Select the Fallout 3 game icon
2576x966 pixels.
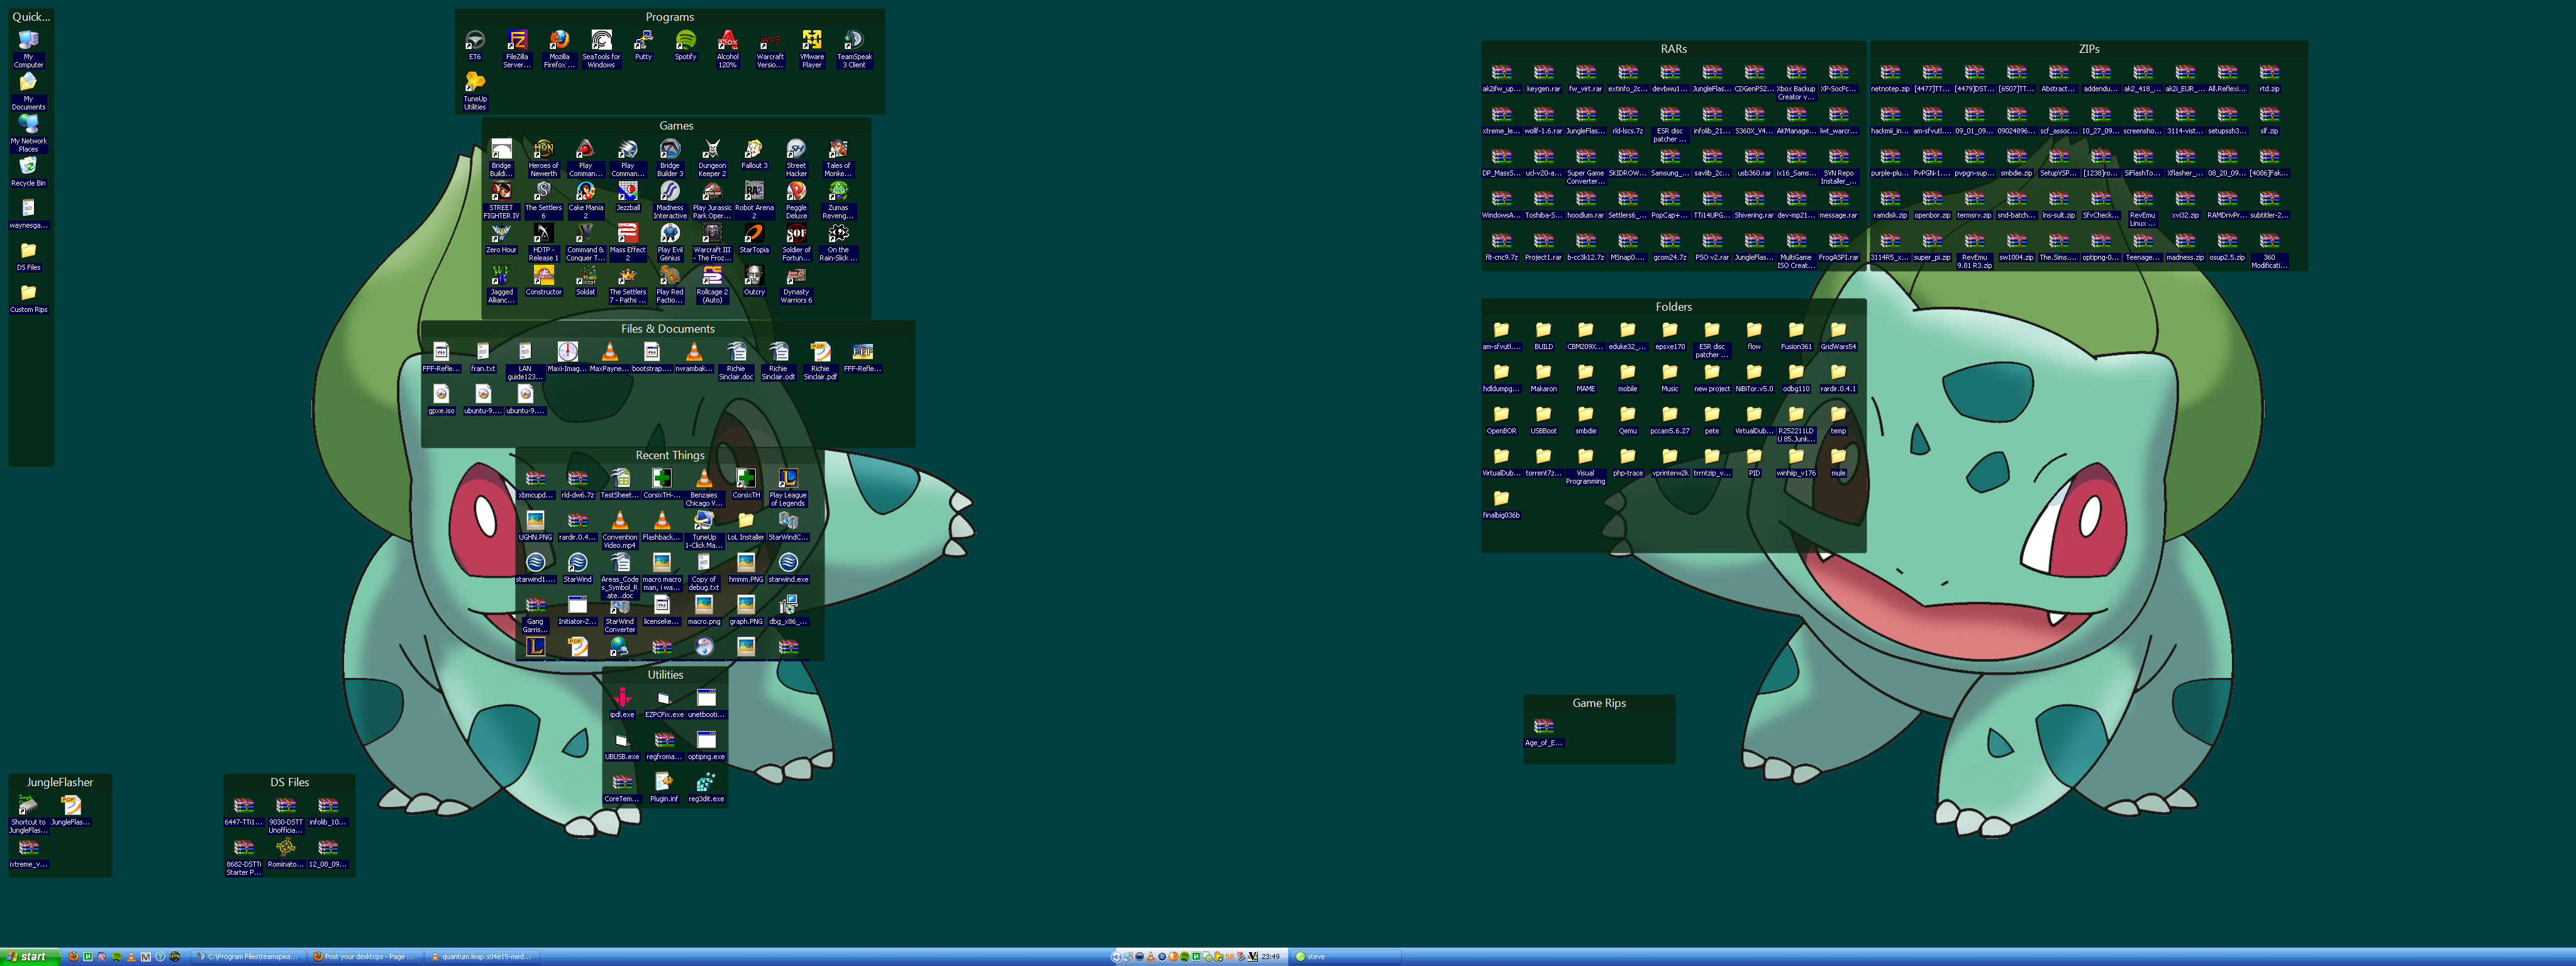(754, 150)
